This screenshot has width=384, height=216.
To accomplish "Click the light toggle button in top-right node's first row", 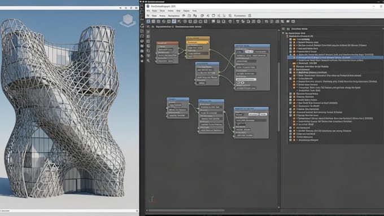I will pos(249,52).
